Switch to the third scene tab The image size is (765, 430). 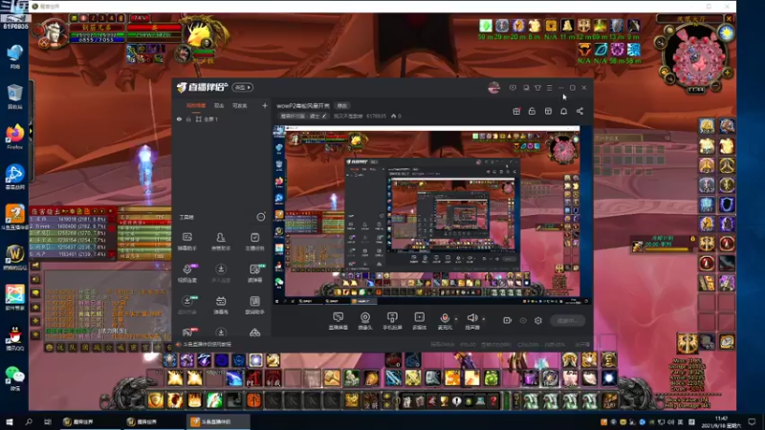tap(240, 106)
